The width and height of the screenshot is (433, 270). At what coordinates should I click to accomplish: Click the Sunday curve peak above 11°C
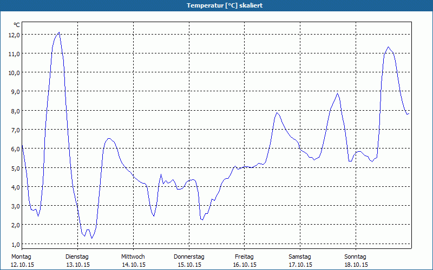[388, 47]
